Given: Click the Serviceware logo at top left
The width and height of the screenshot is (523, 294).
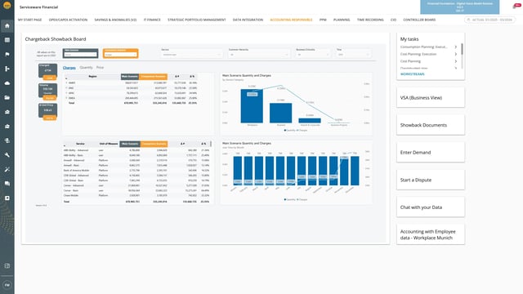Looking at the screenshot, I should point(7,6).
